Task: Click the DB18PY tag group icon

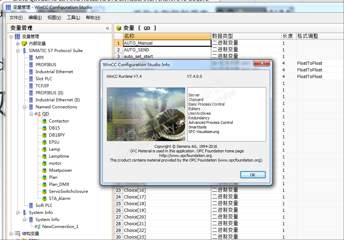Action: [x=44, y=135]
